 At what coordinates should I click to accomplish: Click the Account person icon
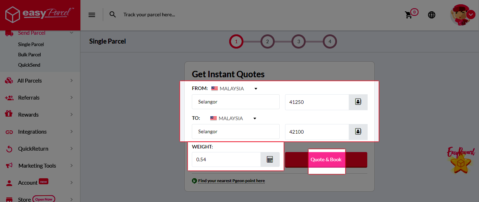click(x=10, y=183)
